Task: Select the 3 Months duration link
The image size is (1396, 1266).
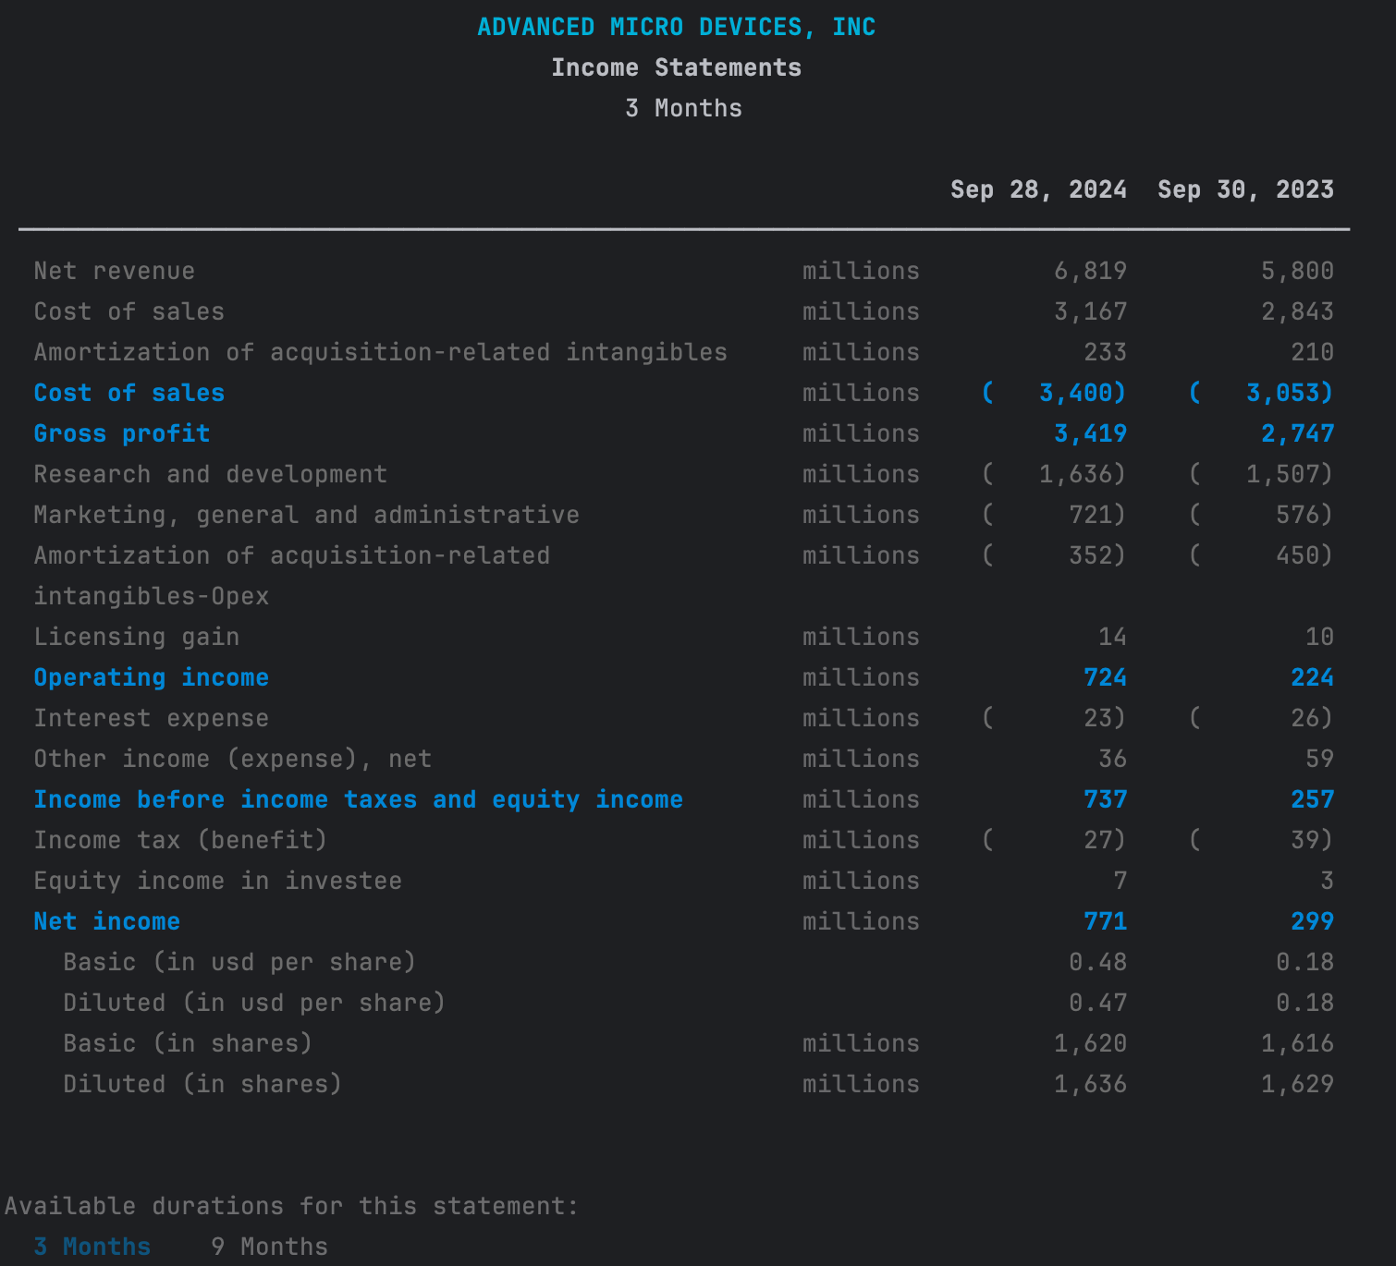Action: pos(92,1247)
